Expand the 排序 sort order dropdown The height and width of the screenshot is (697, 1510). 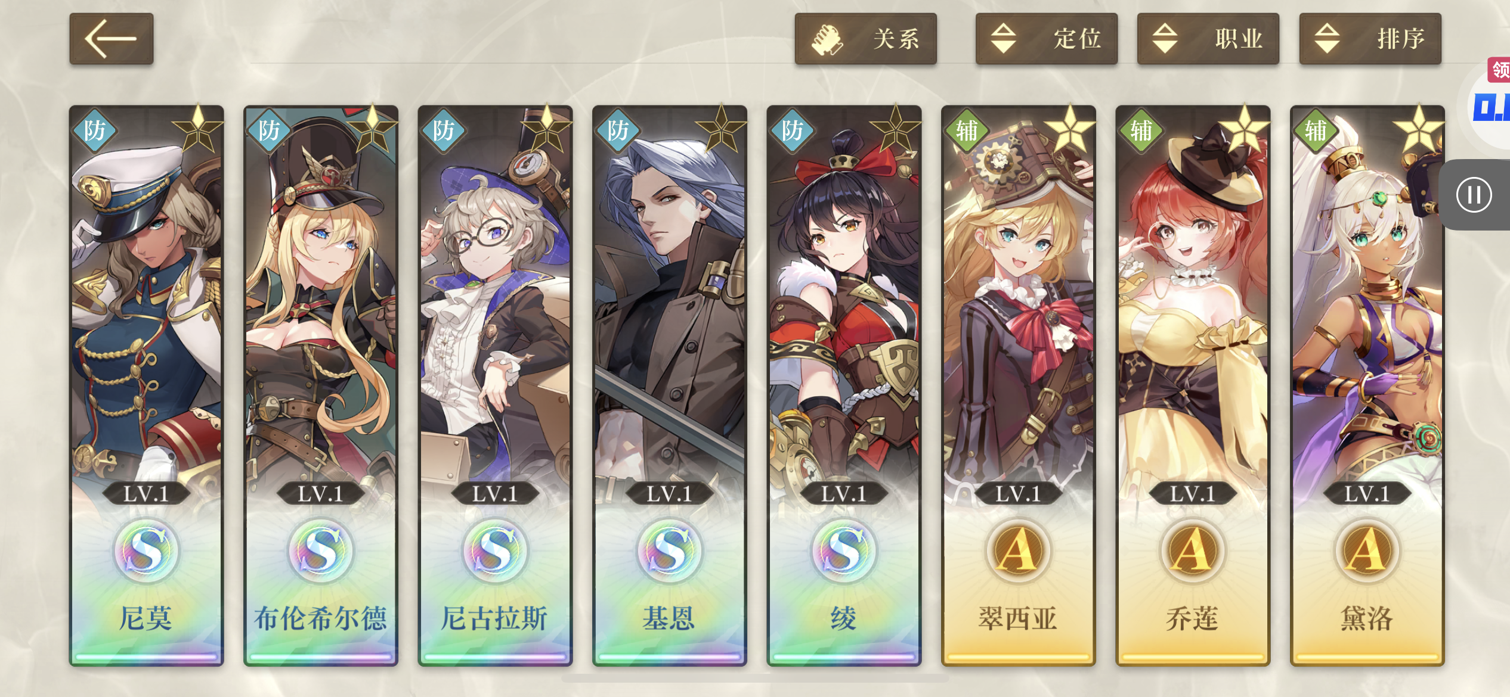pyautogui.click(x=1370, y=39)
